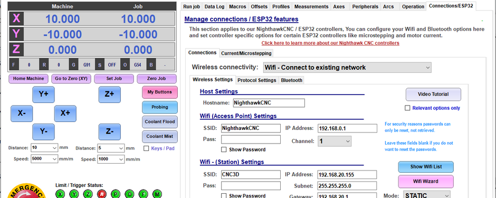Click the pink X axis label
496x198 pixels.
pos(16,19)
